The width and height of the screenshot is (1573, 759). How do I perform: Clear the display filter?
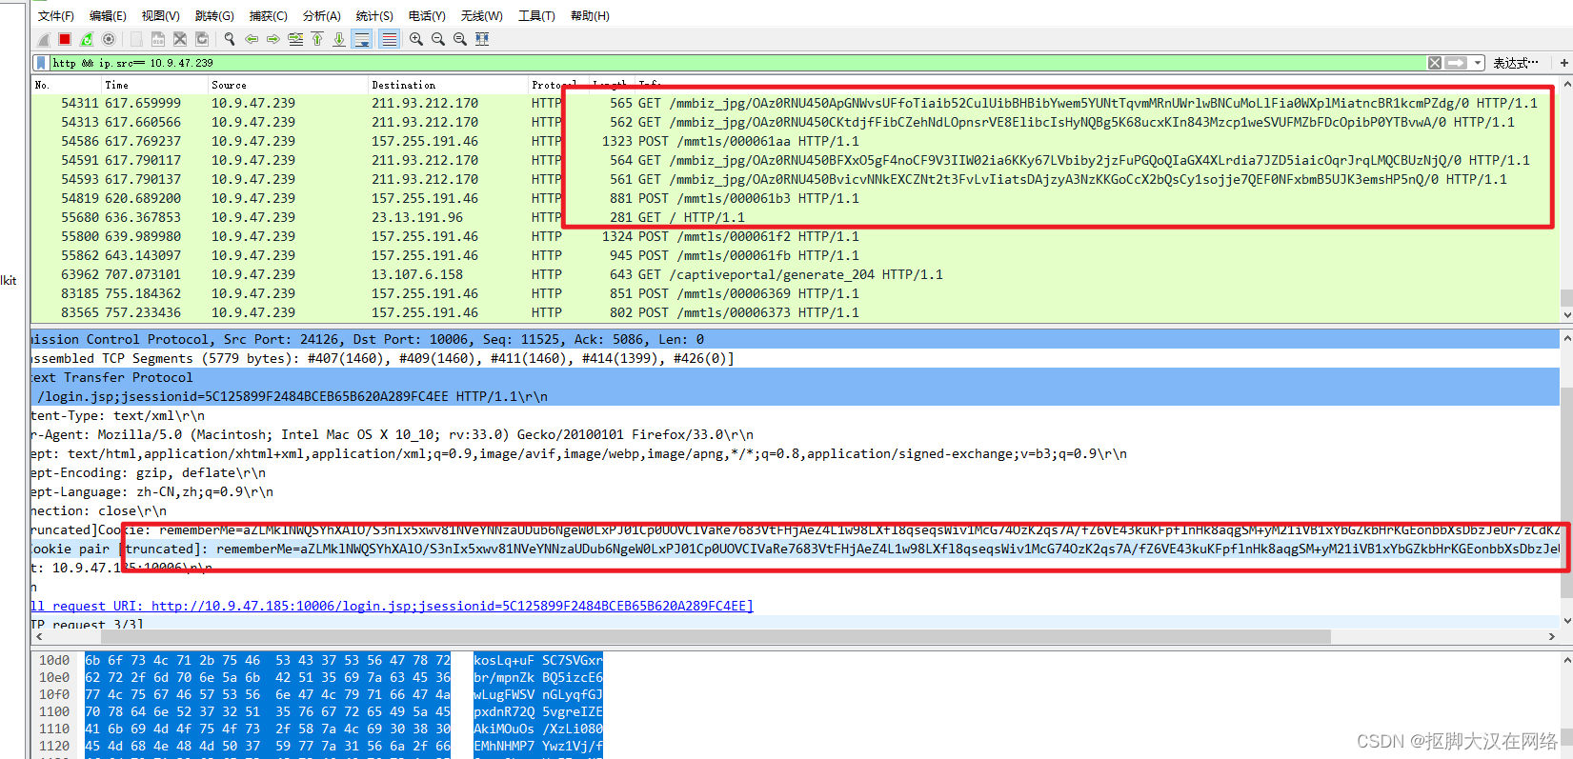(x=1435, y=63)
